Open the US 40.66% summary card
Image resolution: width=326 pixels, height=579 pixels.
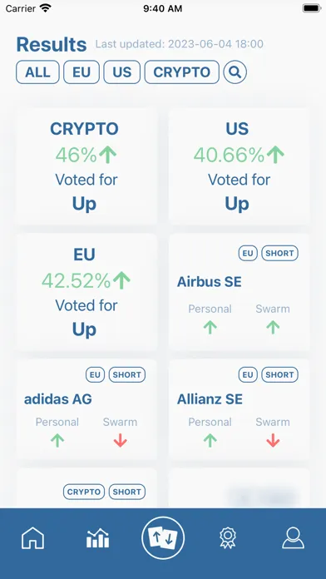click(240, 166)
